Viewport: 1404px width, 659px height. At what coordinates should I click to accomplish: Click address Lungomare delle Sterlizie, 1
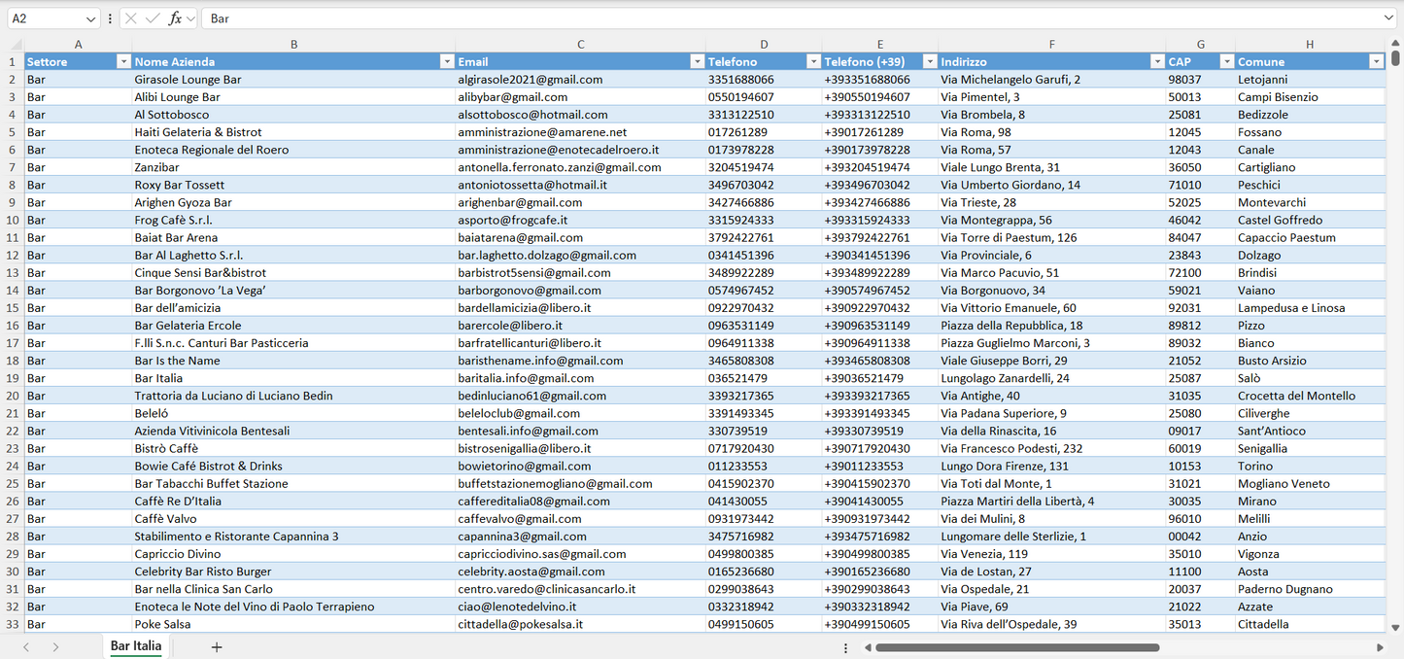click(x=1052, y=537)
